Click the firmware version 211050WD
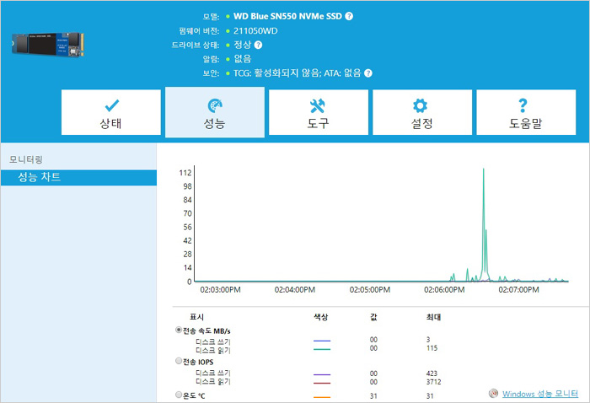Viewport: 590px width, 403px height. tap(255, 31)
